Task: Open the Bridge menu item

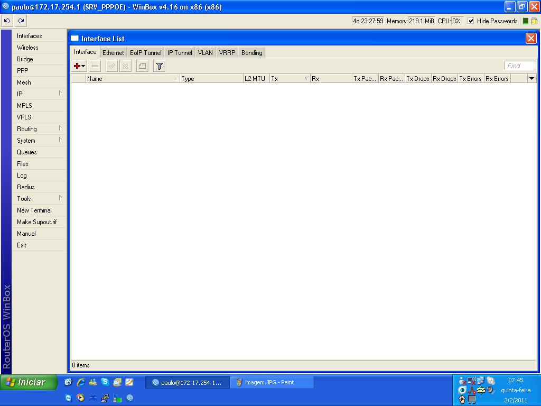Action: tap(39, 59)
